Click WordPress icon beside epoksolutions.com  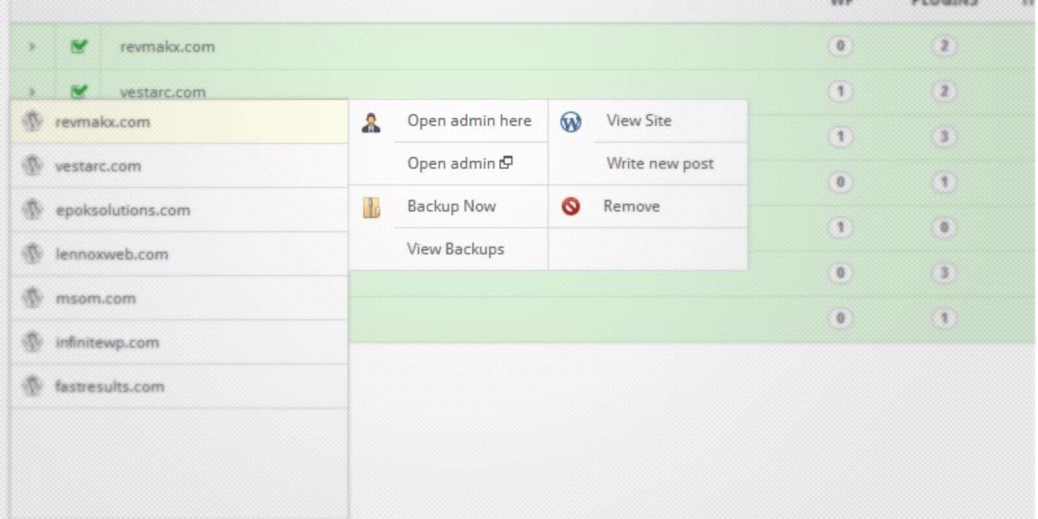pyautogui.click(x=32, y=210)
